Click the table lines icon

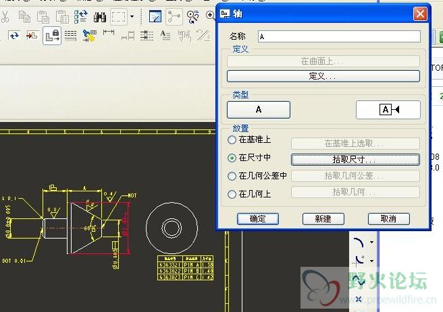71,36
